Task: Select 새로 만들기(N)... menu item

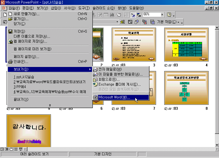Action: coord(50,14)
